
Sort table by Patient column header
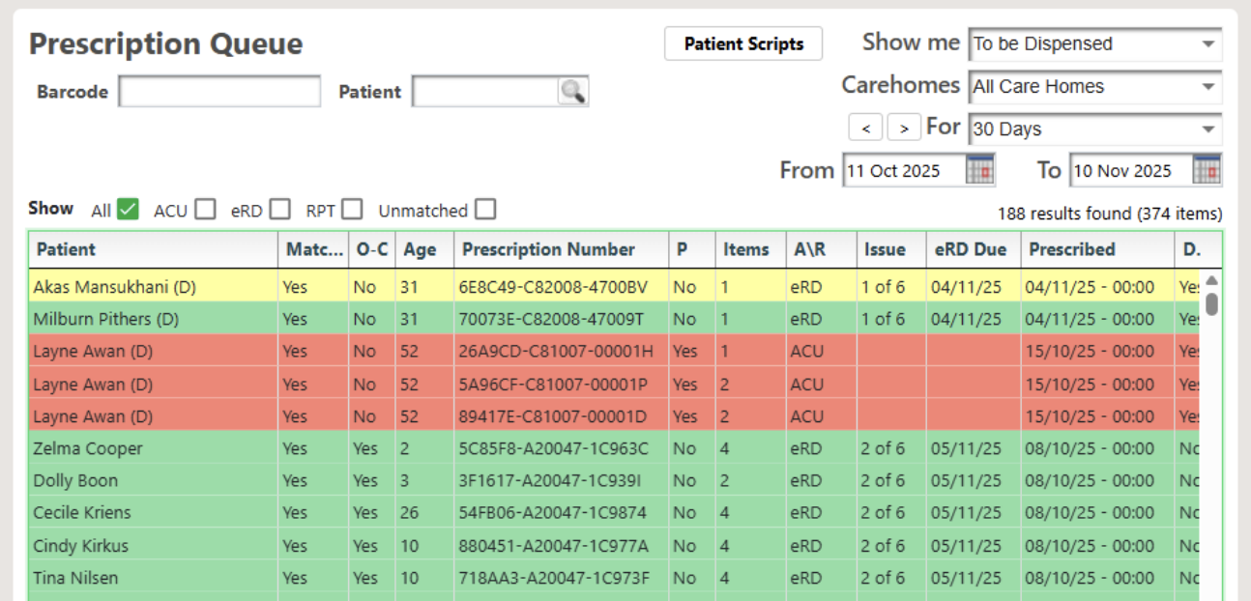pos(66,249)
